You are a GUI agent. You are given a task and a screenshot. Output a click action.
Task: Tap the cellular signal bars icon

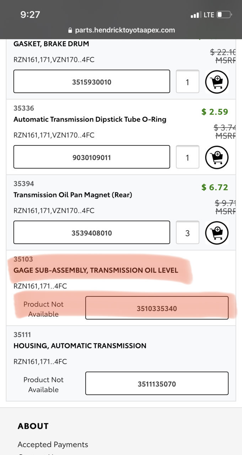click(x=196, y=15)
